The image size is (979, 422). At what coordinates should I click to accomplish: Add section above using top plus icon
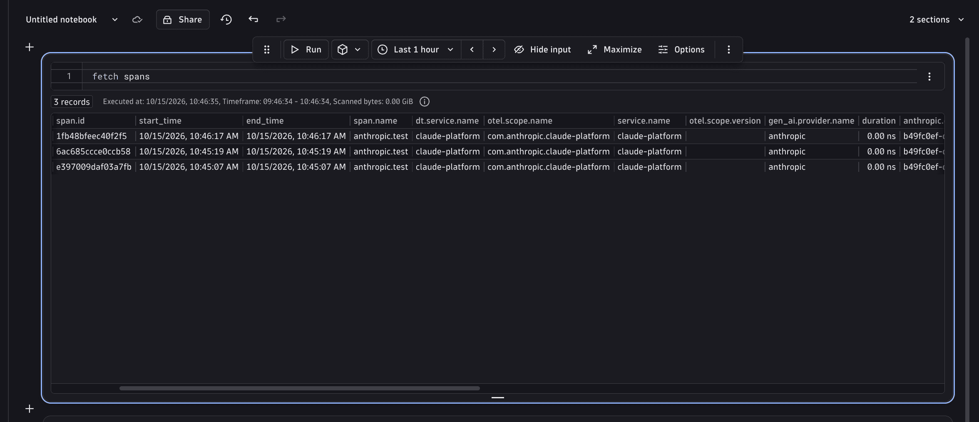click(x=30, y=47)
